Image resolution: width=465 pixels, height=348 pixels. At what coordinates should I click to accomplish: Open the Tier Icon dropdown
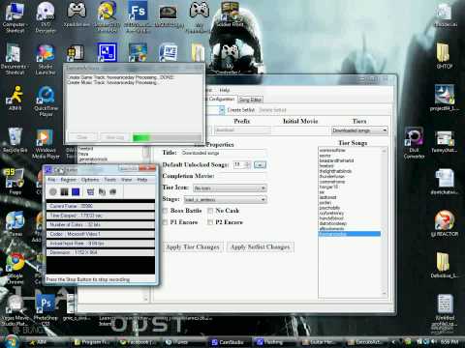pos(230,188)
